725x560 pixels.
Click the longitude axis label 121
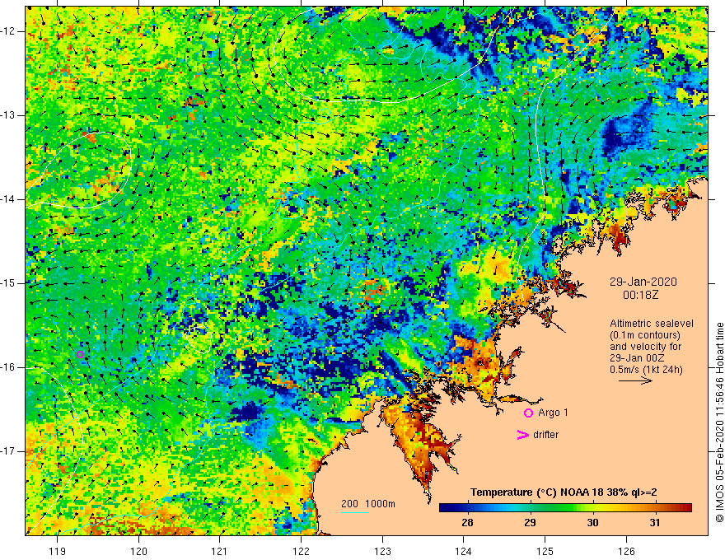[x=220, y=551]
